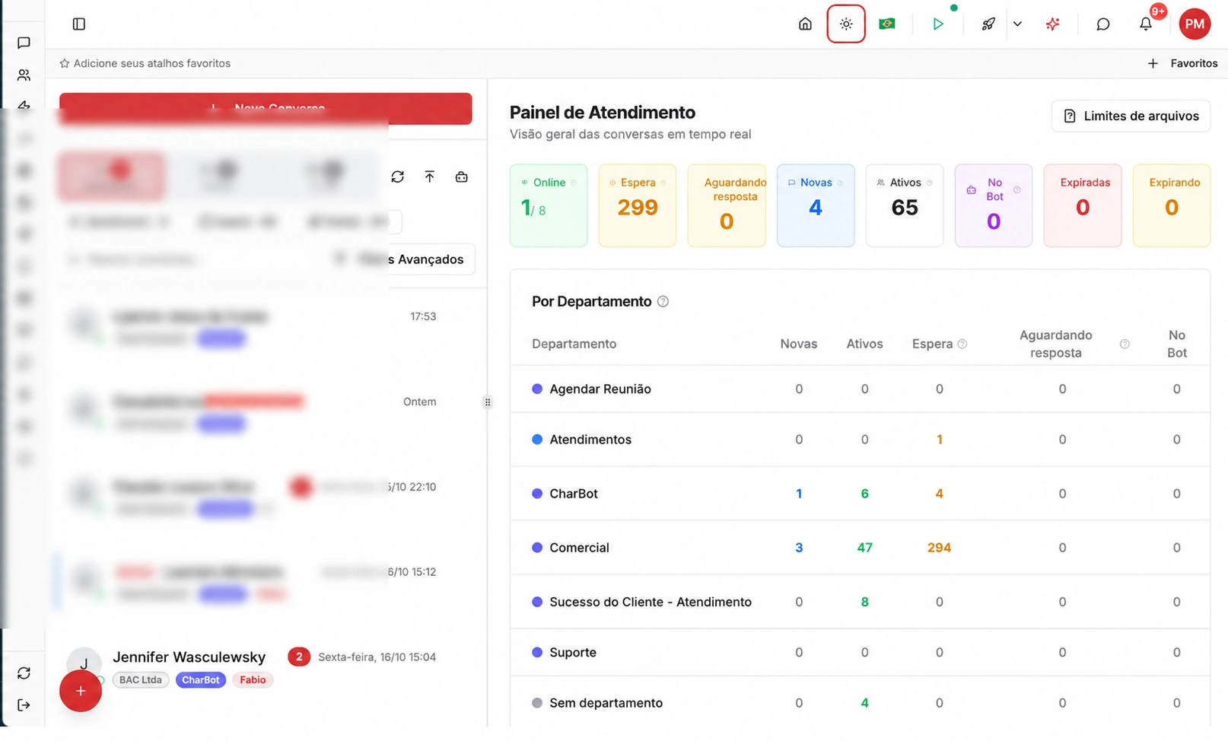
Task: Open the PM user avatar menu
Action: point(1195,24)
